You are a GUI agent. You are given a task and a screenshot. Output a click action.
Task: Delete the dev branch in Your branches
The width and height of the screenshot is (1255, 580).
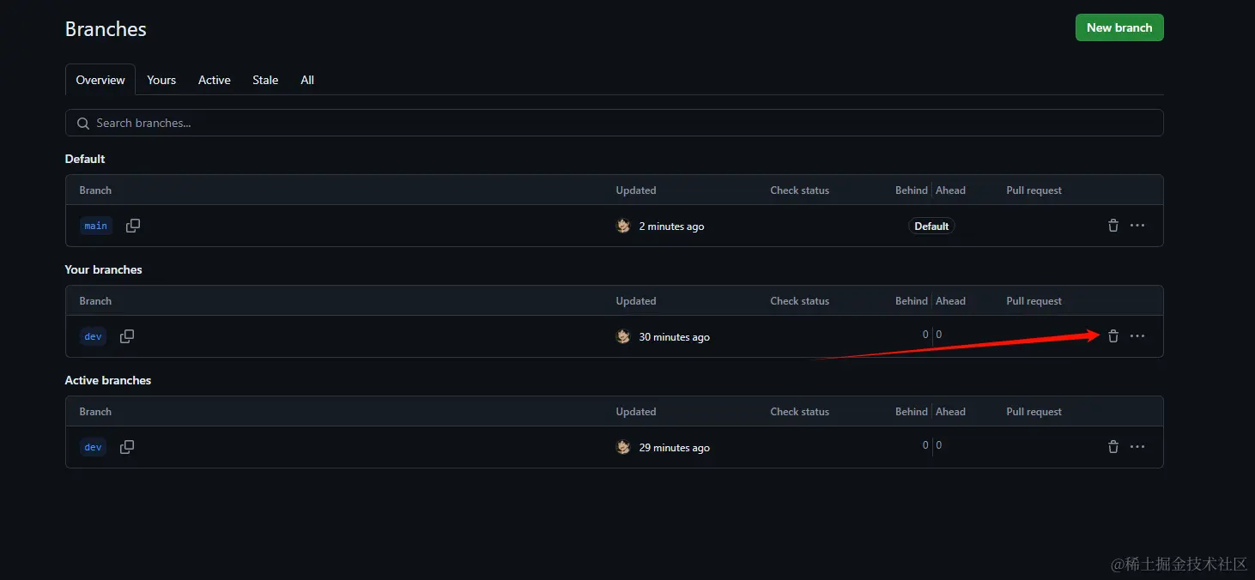tap(1113, 336)
